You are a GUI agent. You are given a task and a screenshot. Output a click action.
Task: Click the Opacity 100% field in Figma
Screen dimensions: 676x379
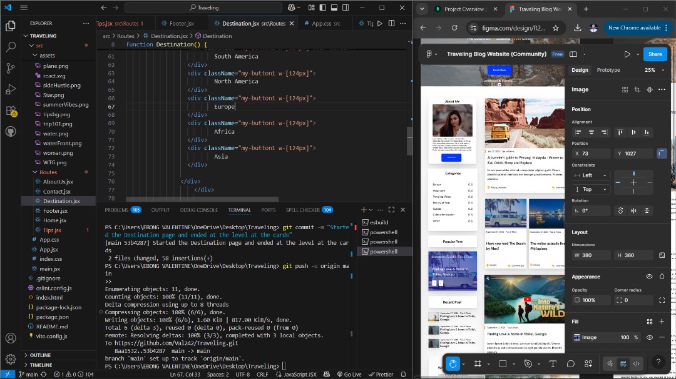tap(591, 300)
